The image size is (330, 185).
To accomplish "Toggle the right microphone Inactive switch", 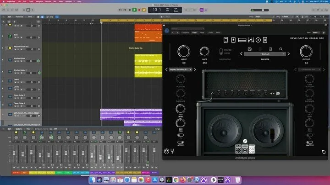I will pos(309,142).
